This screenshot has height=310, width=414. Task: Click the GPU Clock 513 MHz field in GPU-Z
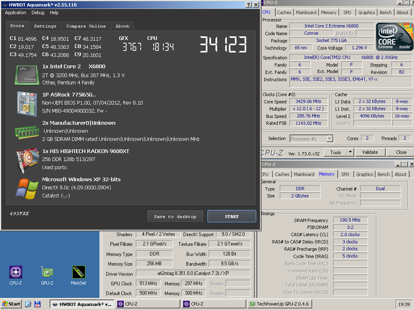point(148,283)
